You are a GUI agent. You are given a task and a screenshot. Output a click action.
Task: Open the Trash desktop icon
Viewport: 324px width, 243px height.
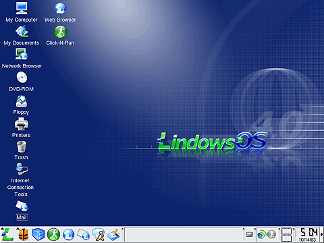coord(22,151)
